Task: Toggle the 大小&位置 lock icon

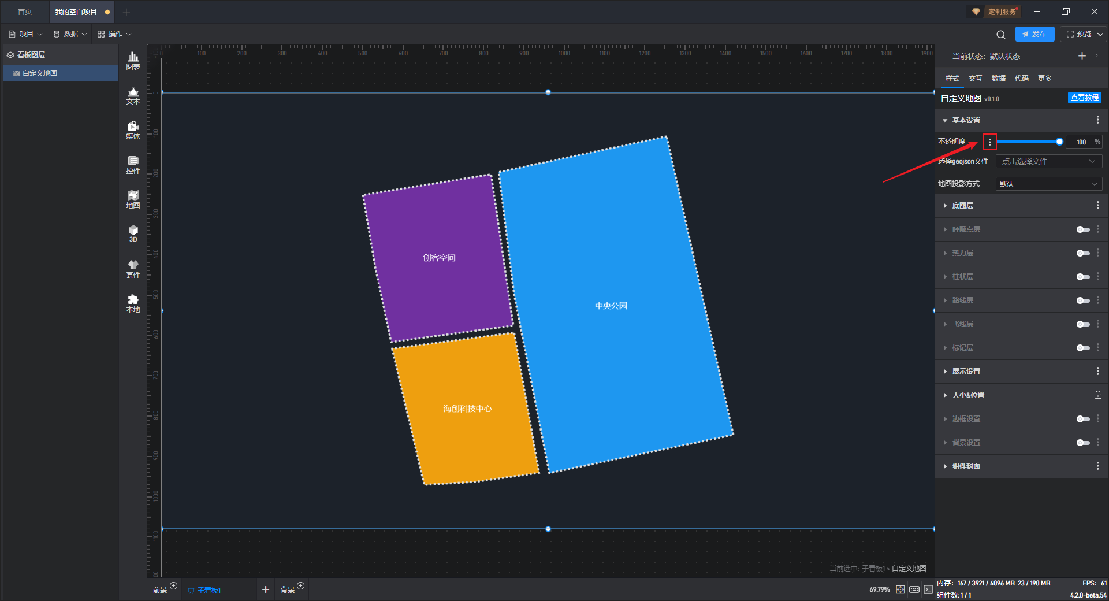Action: point(1097,395)
